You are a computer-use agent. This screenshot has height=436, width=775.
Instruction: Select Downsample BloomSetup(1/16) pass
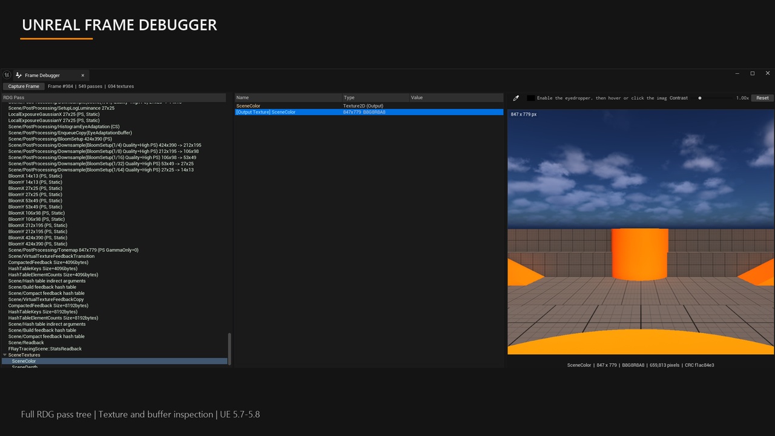pos(102,157)
